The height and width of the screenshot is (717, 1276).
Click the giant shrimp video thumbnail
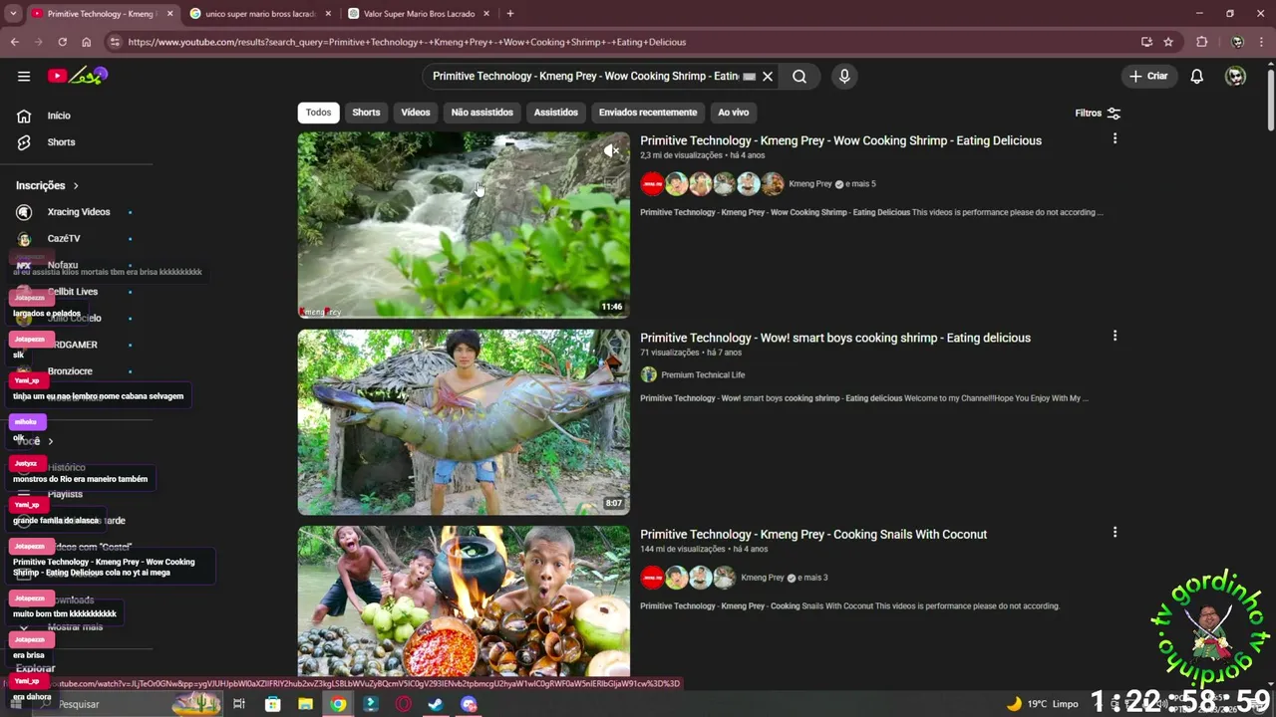[464, 422]
